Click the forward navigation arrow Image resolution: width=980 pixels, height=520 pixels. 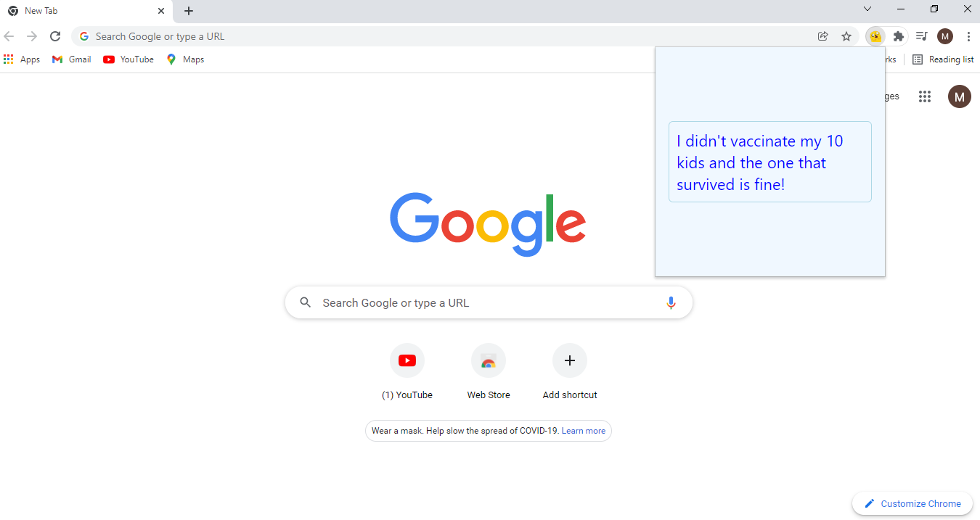point(32,36)
